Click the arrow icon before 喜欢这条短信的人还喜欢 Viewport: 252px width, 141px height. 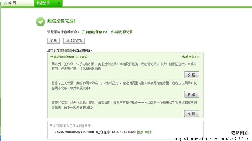coord(51,57)
